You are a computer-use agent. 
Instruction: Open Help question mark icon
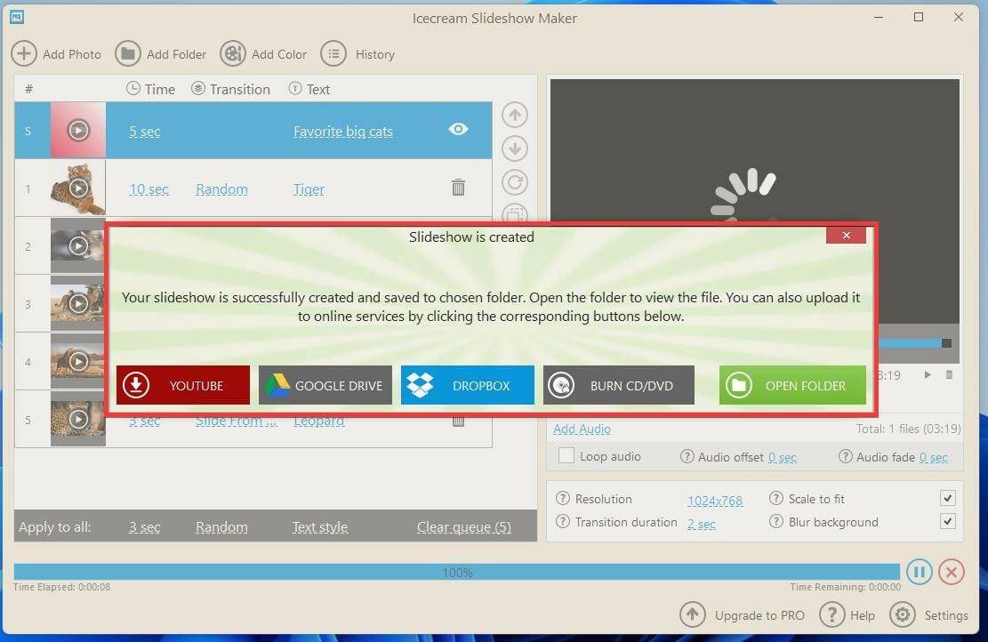[x=831, y=614]
